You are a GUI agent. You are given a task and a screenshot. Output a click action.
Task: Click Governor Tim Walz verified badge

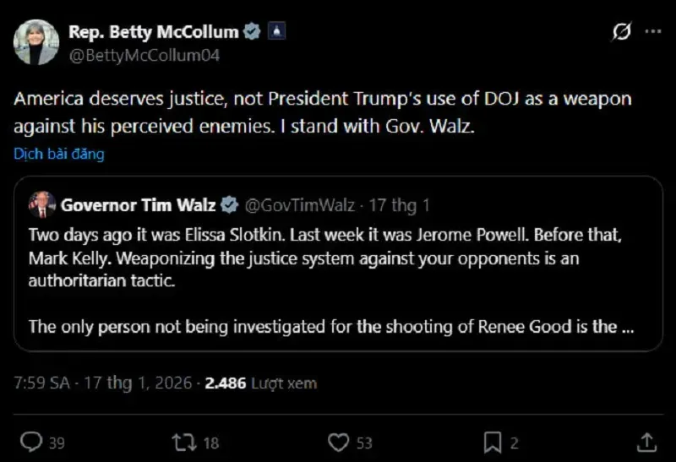229,205
